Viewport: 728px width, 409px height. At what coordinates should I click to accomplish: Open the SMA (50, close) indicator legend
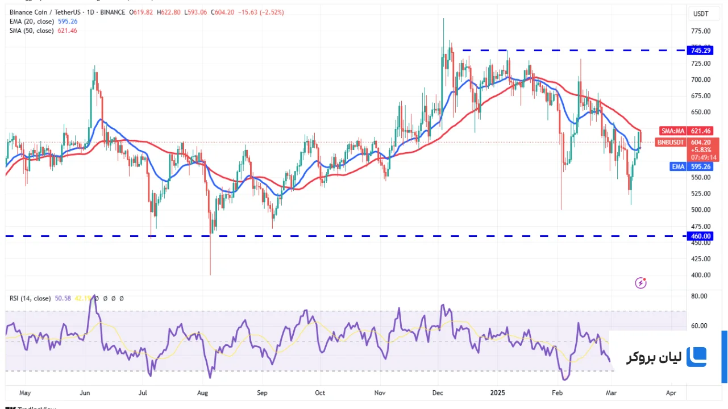(31, 31)
